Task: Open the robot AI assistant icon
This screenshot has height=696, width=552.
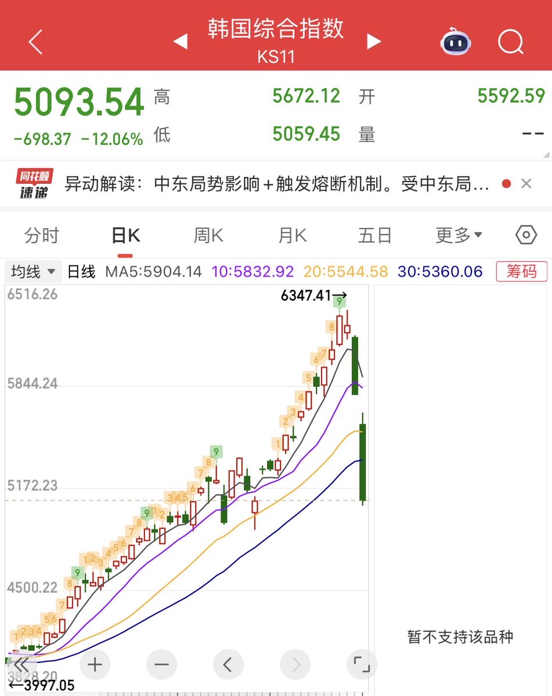Action: (456, 42)
